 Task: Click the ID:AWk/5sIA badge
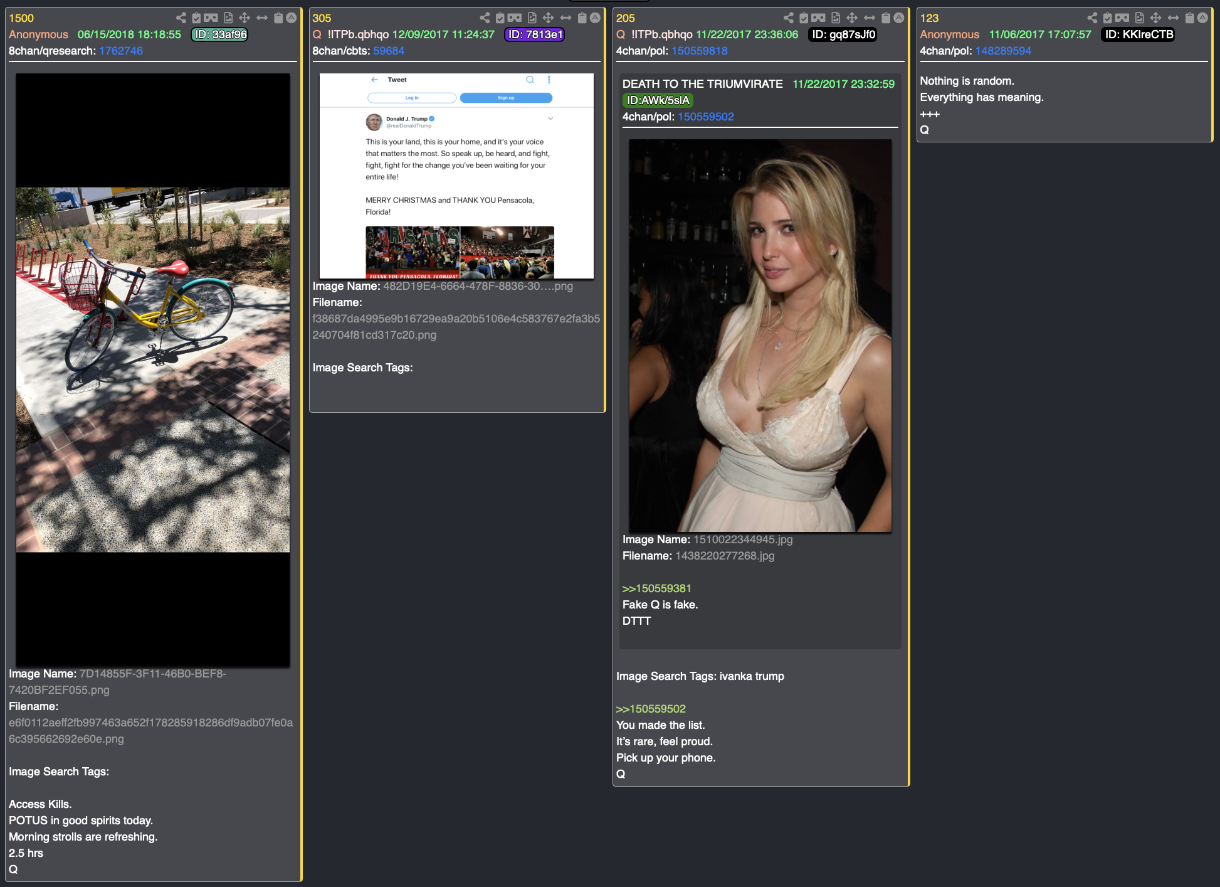[658, 100]
